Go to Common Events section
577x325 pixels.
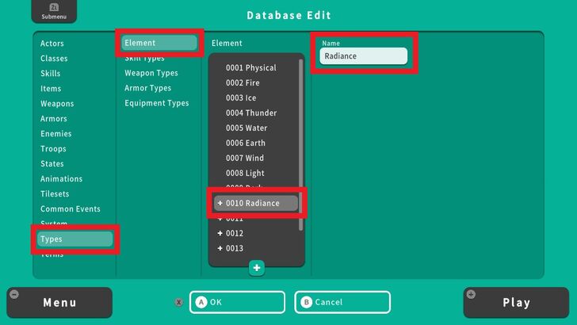(x=71, y=209)
